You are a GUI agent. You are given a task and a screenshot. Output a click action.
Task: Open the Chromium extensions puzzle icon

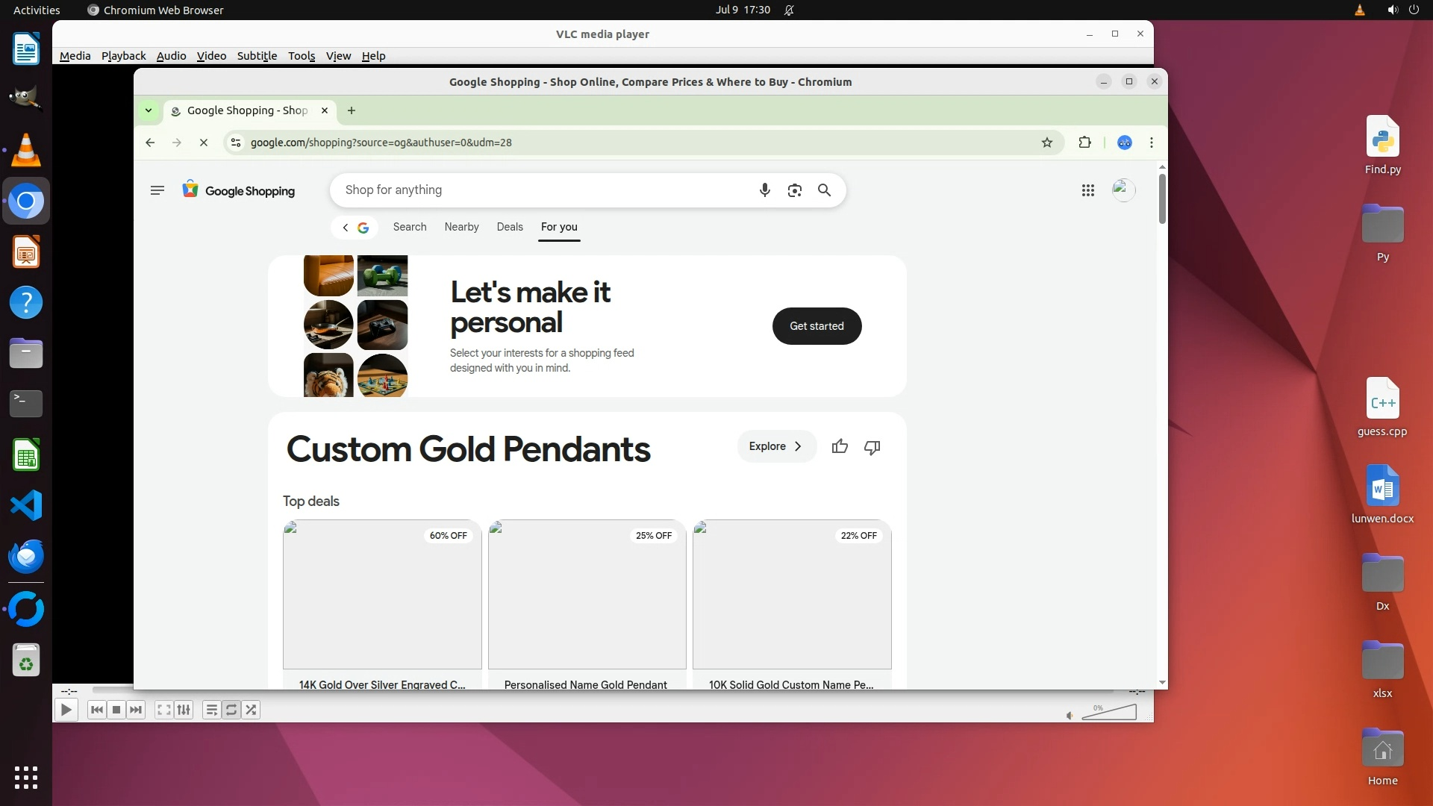[x=1084, y=143]
